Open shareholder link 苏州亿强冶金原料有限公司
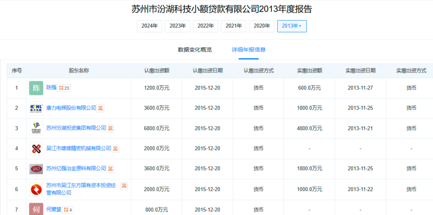Image resolution: width=433 pixels, height=215 pixels. click(76, 168)
